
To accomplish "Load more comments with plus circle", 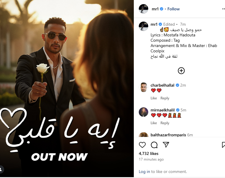I will (181, 71).
